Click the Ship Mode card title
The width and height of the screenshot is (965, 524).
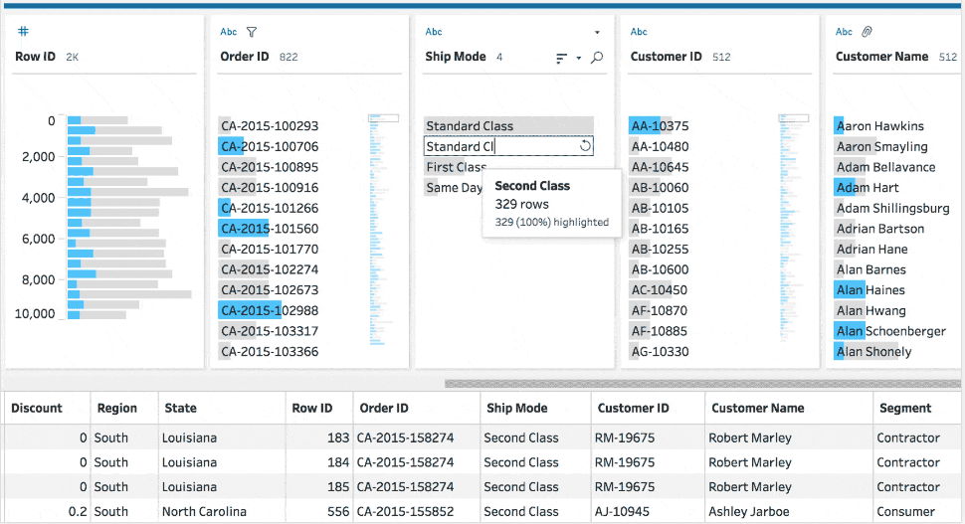coord(456,57)
